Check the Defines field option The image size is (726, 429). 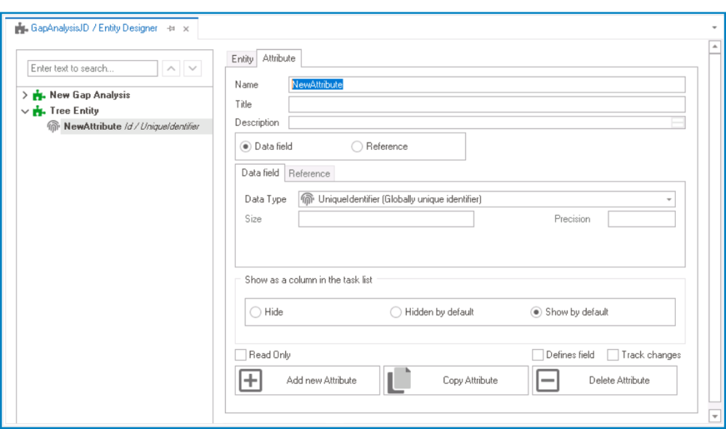pos(538,355)
